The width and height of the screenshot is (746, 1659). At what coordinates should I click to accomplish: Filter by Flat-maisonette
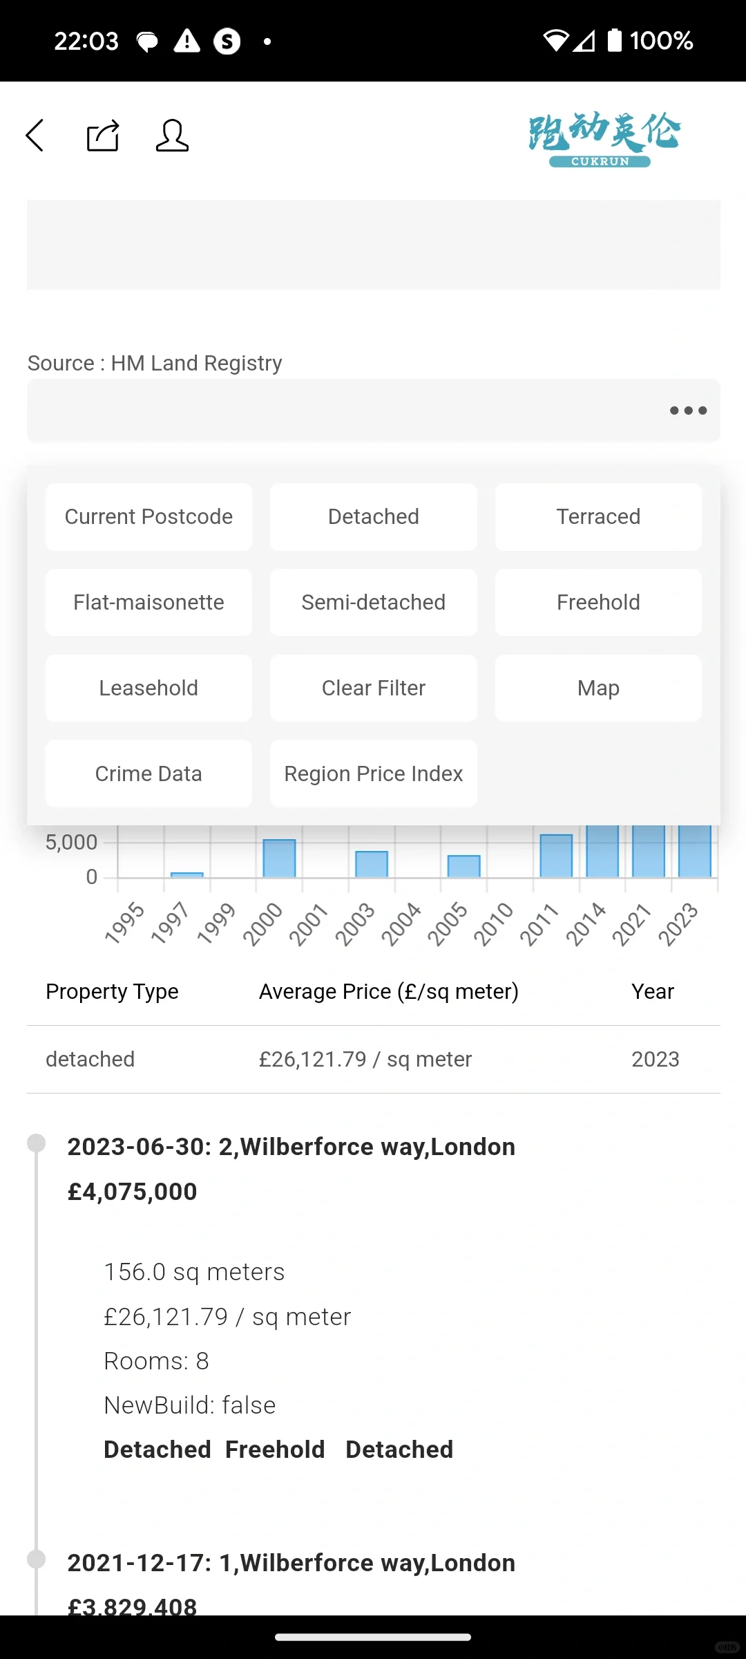[x=149, y=603]
